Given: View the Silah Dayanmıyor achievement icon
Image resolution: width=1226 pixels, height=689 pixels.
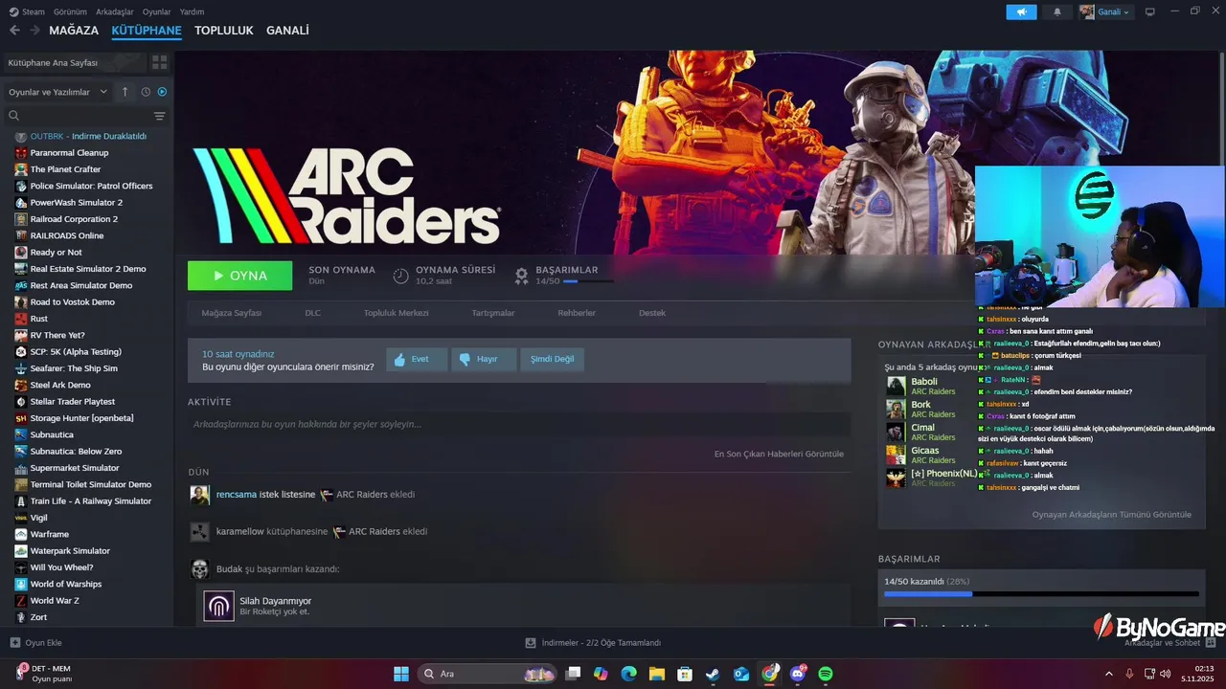Looking at the screenshot, I should [x=218, y=606].
